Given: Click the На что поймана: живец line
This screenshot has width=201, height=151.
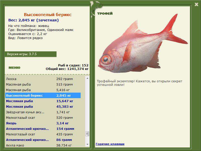Looking at the screenshot, I should [x=29, y=26].
